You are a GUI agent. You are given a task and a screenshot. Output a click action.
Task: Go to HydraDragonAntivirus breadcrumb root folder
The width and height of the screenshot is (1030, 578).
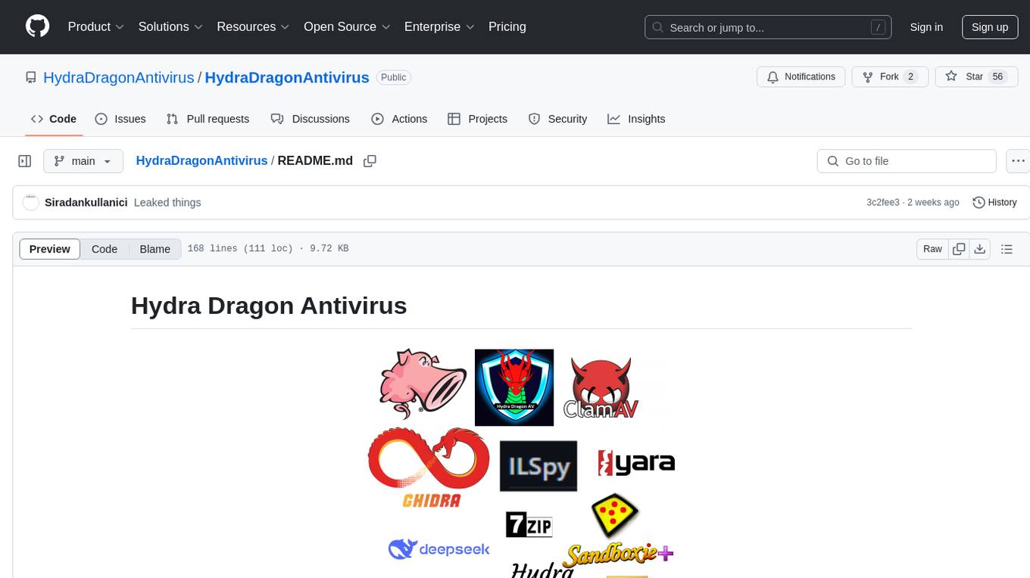click(x=201, y=161)
